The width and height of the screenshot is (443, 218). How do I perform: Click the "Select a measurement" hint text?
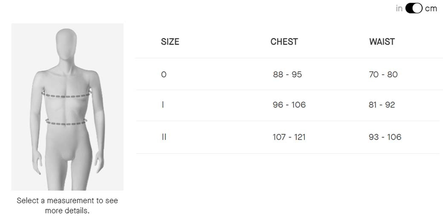point(67,205)
